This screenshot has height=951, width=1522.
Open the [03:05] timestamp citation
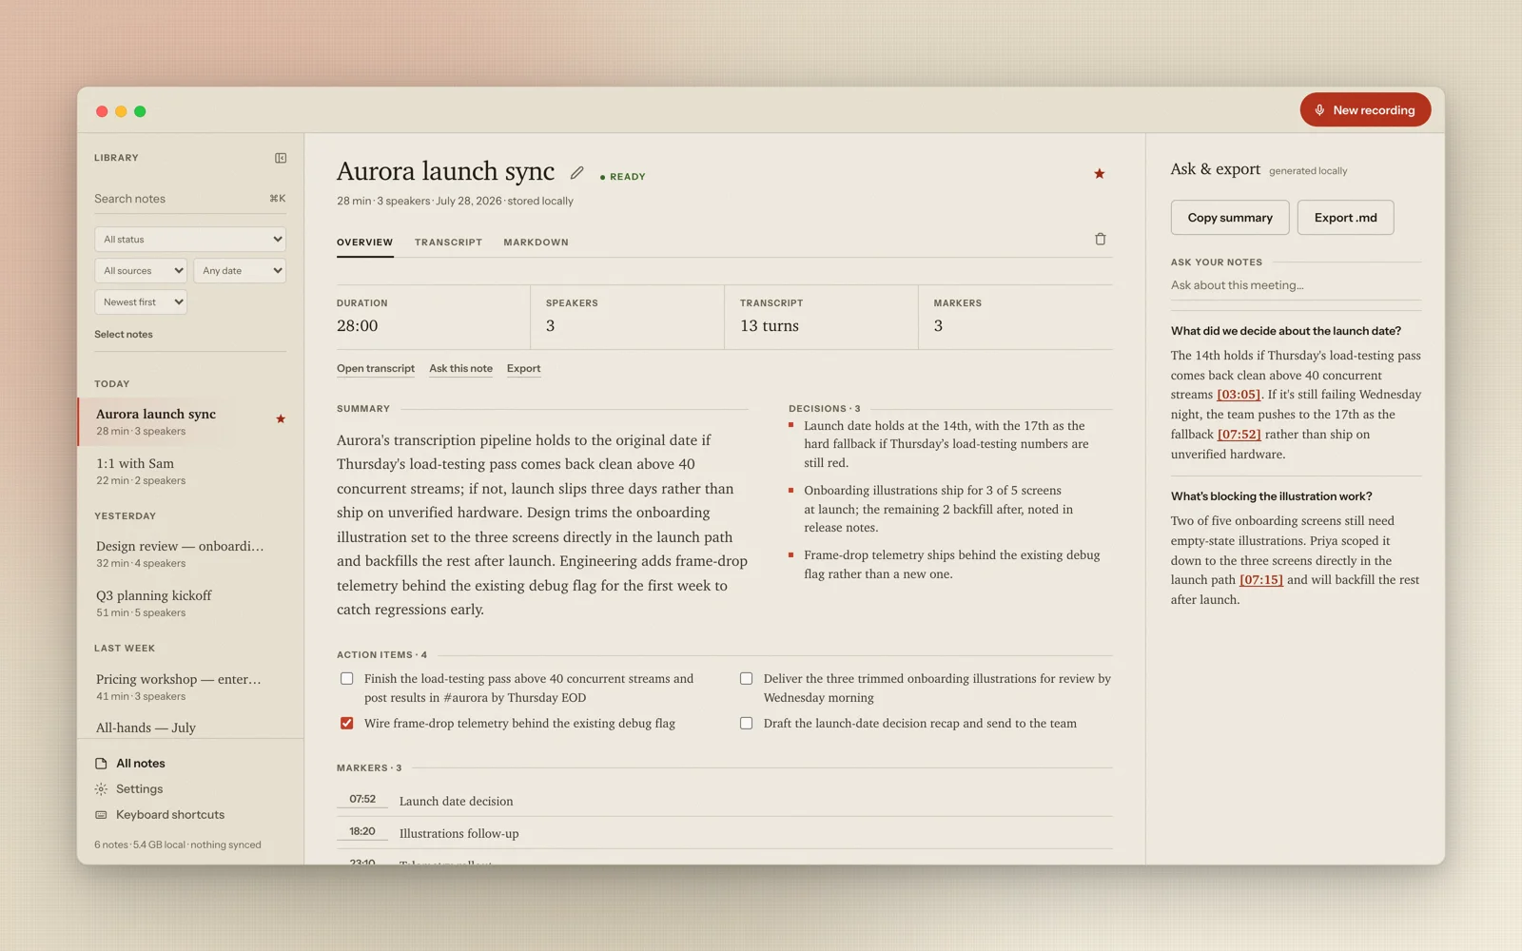[1239, 395]
